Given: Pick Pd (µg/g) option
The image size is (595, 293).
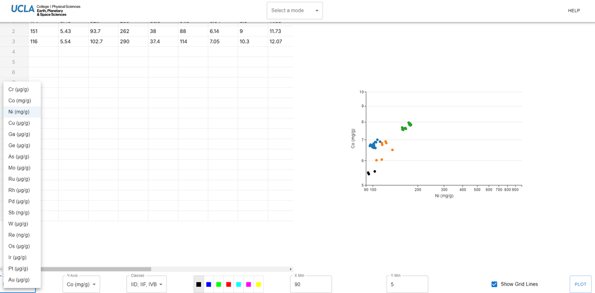Looking at the screenshot, I should click(22, 202).
